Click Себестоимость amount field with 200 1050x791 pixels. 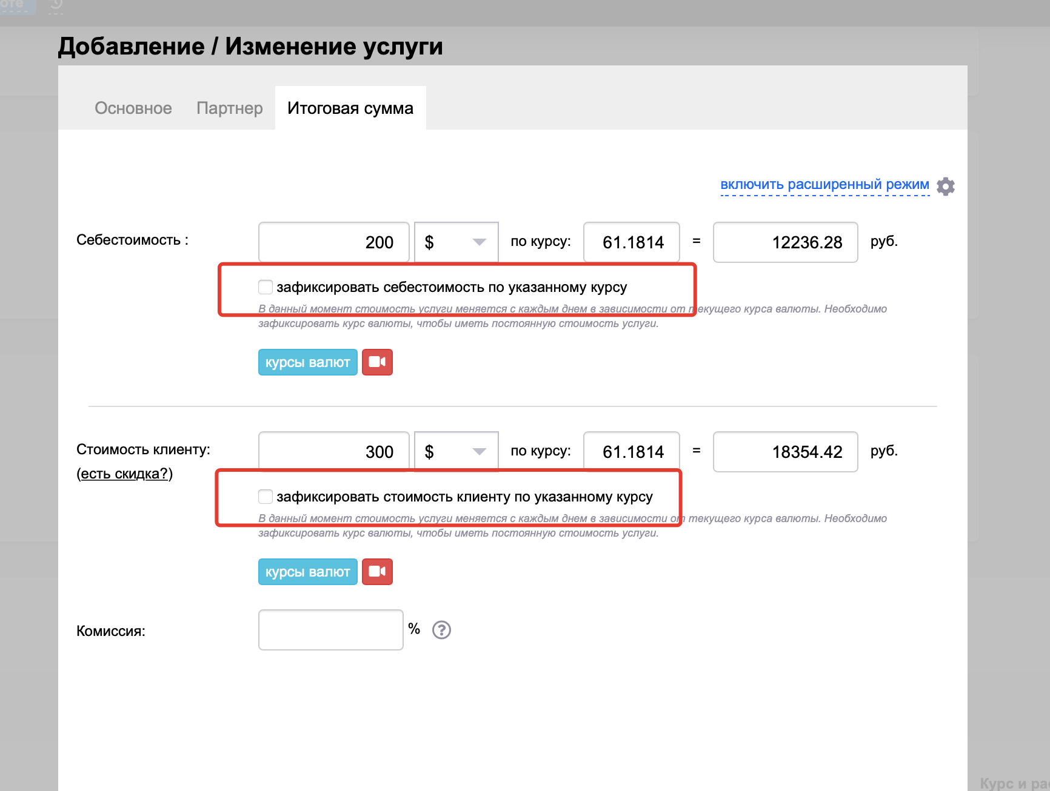[334, 242]
